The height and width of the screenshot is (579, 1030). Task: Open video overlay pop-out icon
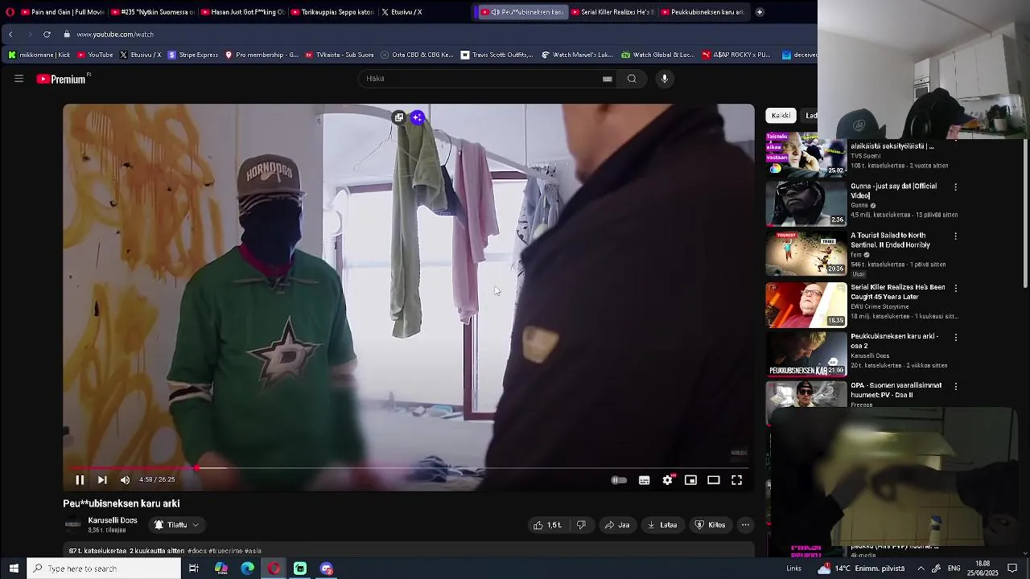[x=398, y=117]
